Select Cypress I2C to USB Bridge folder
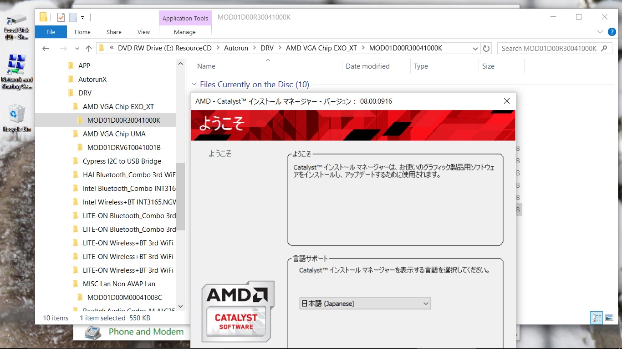The image size is (622, 349). 122,161
